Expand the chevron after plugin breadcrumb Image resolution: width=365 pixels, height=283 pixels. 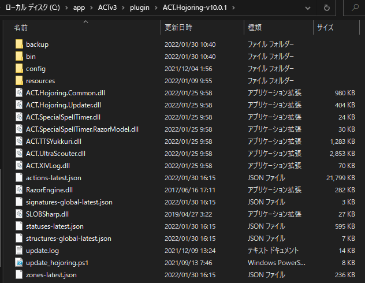point(156,8)
